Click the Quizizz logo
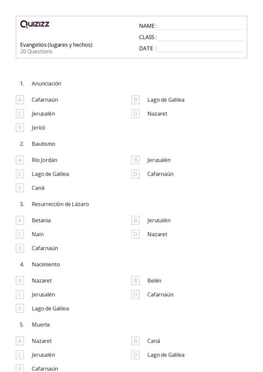The height and width of the screenshot is (372, 263). (35, 24)
